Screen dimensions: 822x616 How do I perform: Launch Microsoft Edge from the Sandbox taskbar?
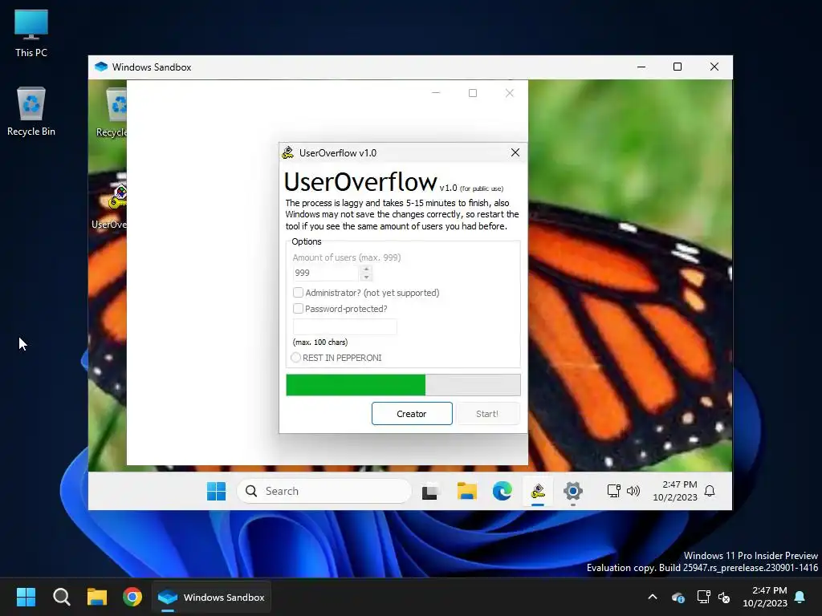503,492
